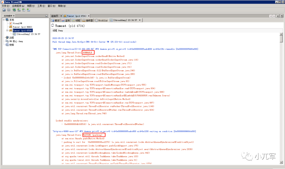
Task: Click the fourth toolbar icon, Add Remote Host
Action: click(x=19, y=10)
